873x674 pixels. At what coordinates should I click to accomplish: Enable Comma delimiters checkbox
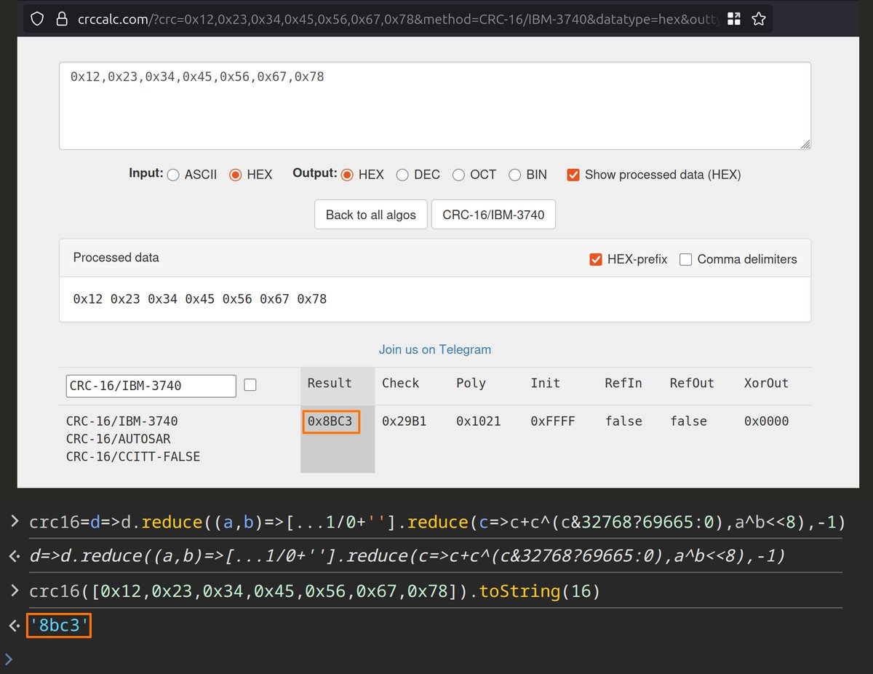pyautogui.click(x=685, y=259)
